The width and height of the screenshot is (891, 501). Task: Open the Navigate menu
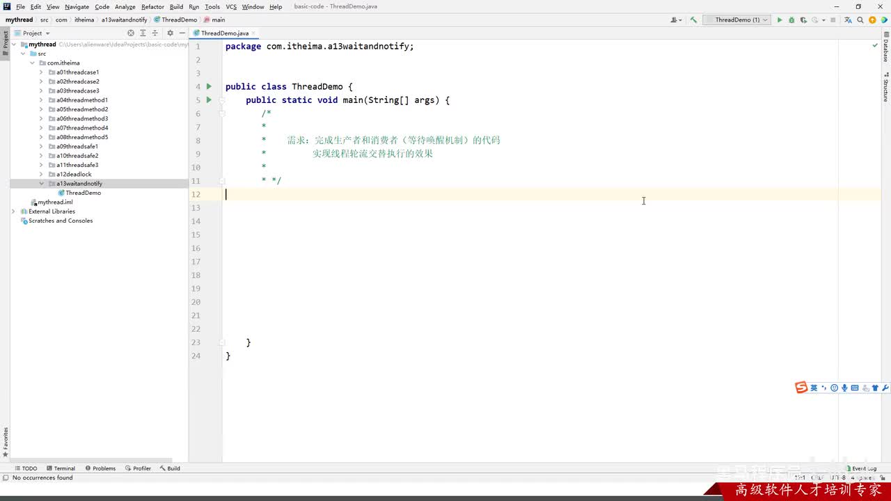point(77,7)
